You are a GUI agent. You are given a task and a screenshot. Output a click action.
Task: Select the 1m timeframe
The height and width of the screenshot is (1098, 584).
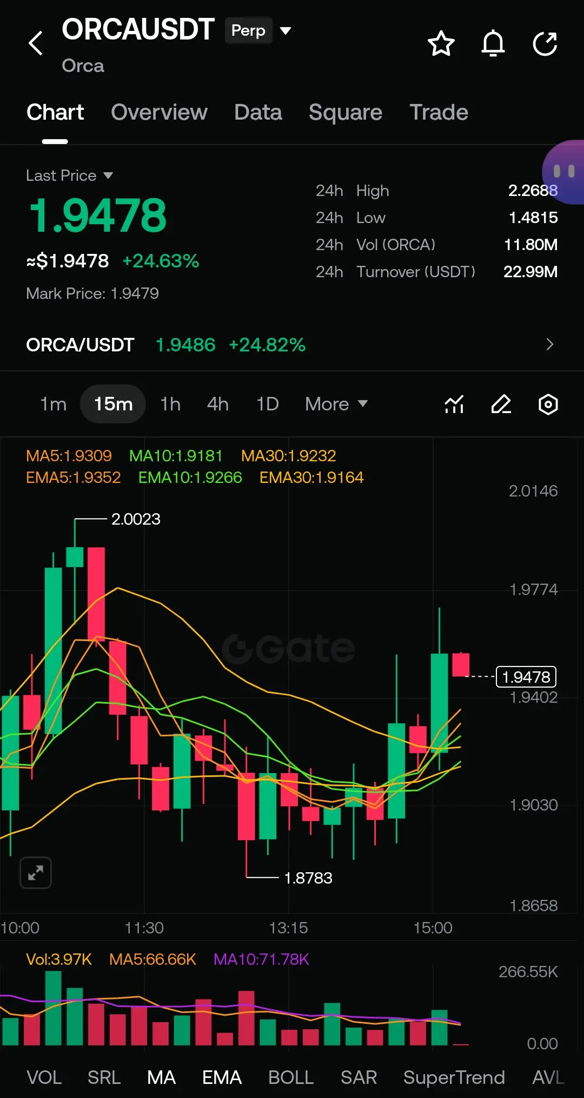[53, 404]
